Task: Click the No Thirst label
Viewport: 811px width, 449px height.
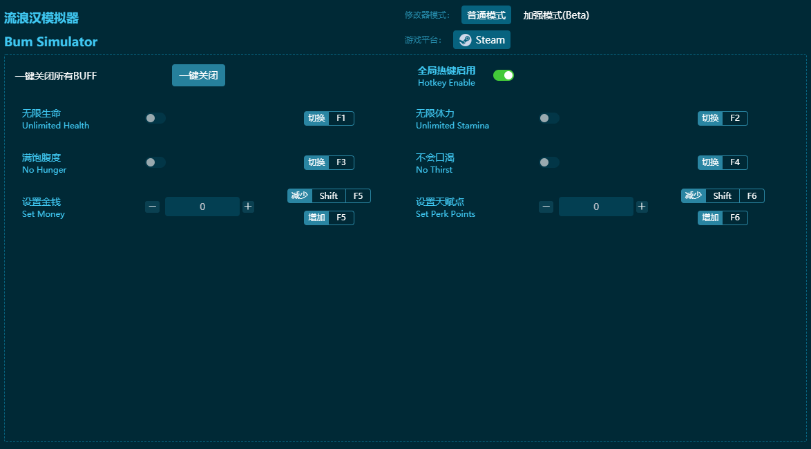Action: click(x=434, y=170)
